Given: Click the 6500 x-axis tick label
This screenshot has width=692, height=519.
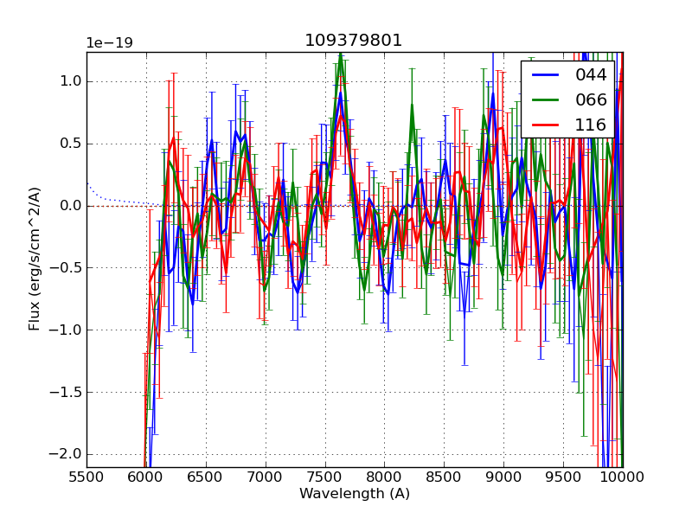Looking at the screenshot, I should pos(206,477).
